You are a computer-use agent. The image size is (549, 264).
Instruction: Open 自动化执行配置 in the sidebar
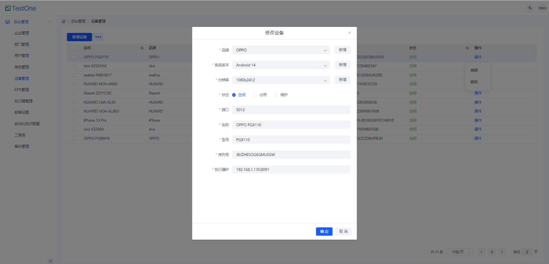click(x=27, y=124)
